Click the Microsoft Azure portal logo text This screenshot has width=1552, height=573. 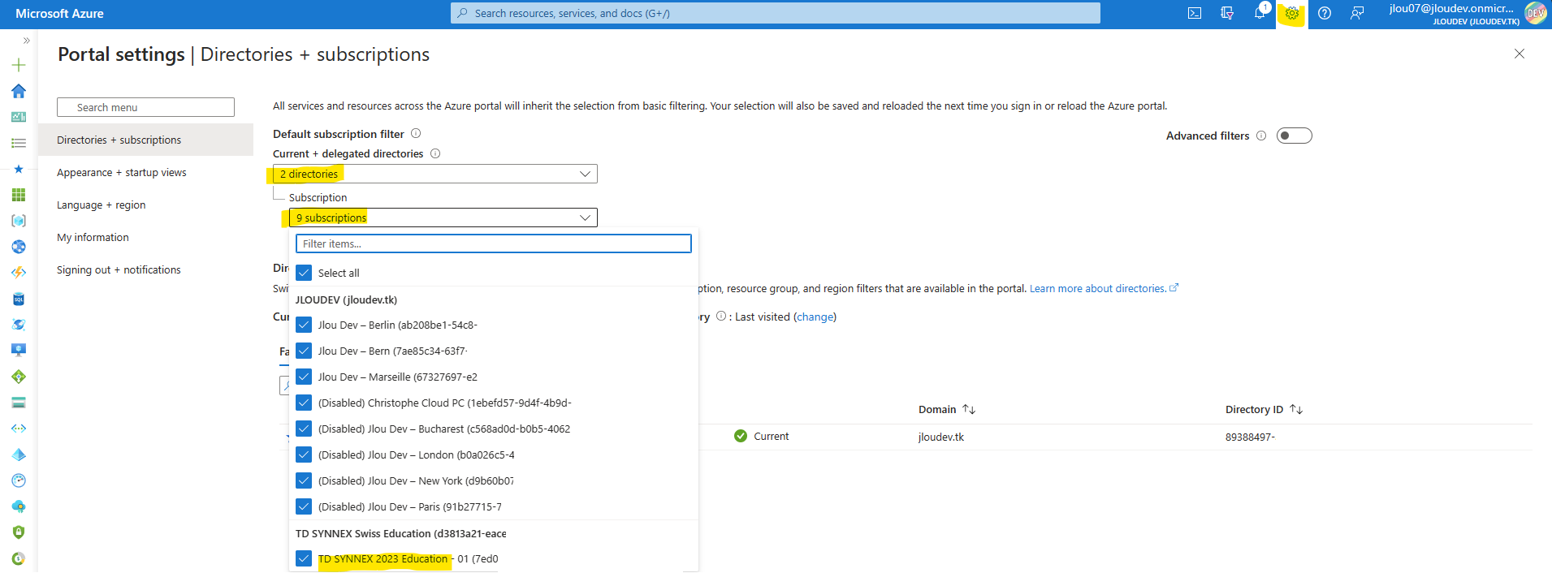(59, 14)
